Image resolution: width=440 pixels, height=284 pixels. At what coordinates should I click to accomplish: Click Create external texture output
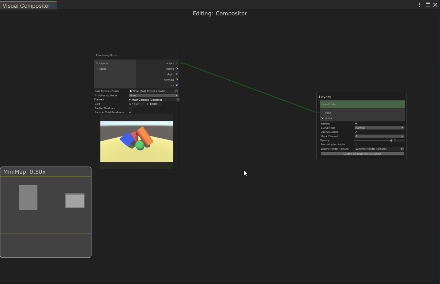click(x=362, y=154)
